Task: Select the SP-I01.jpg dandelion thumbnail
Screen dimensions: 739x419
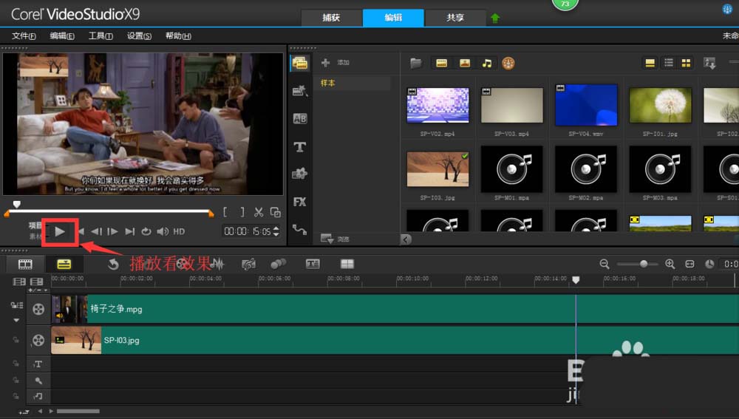Action: pos(660,106)
